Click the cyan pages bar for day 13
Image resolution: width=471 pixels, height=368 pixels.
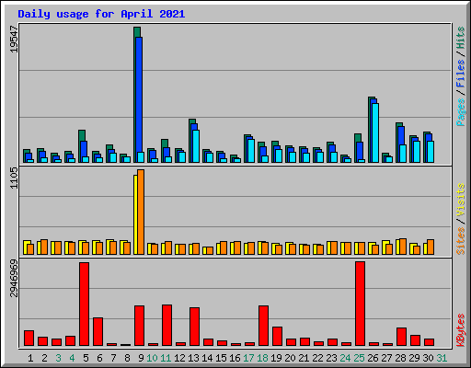(x=196, y=146)
